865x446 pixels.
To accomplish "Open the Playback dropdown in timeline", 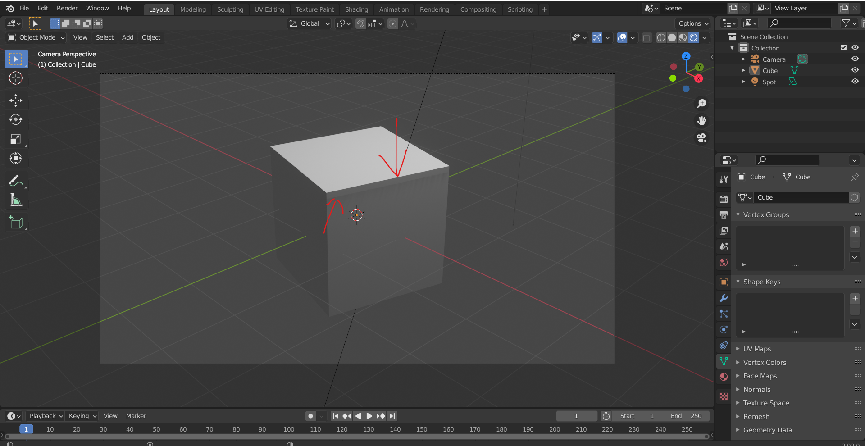I will (45, 416).
